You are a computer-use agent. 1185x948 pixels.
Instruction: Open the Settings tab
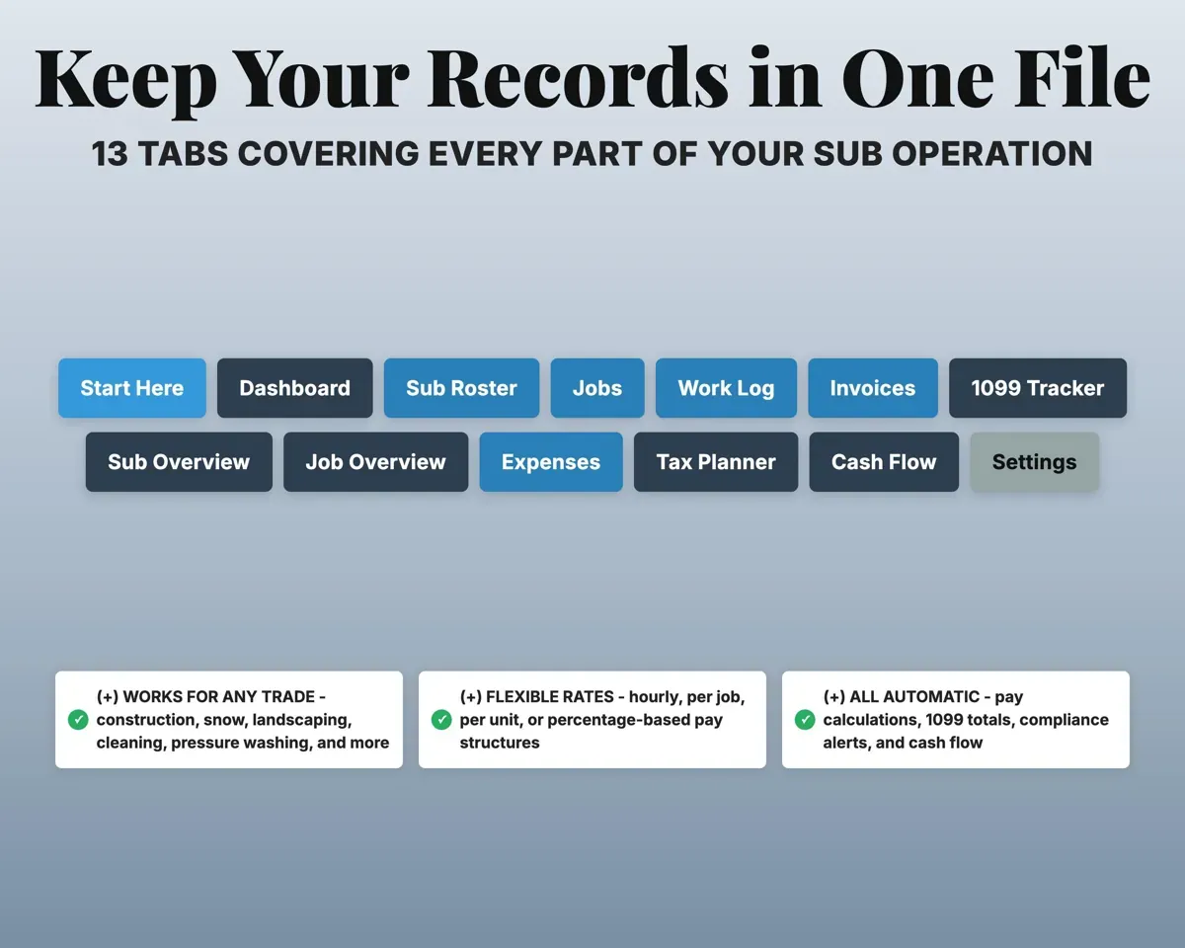[1035, 462]
